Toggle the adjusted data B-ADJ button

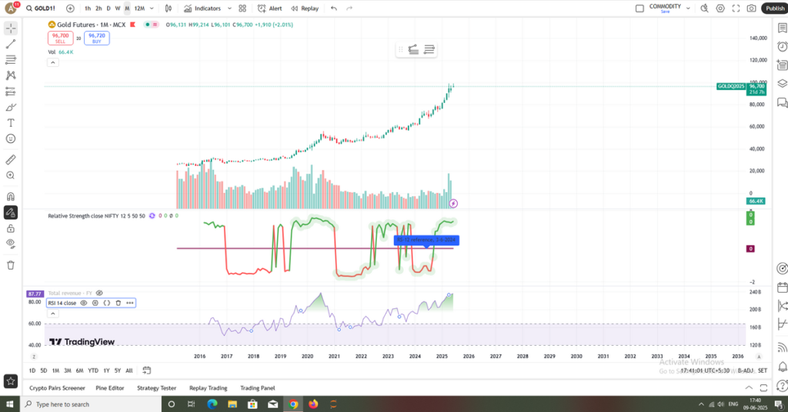coord(745,370)
